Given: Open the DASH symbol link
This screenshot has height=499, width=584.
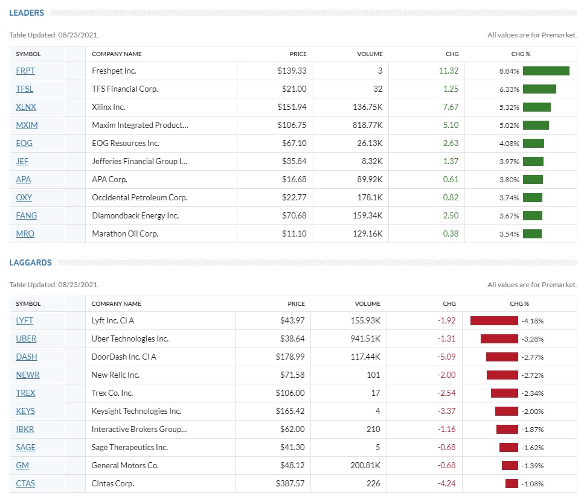Looking at the screenshot, I should (27, 357).
